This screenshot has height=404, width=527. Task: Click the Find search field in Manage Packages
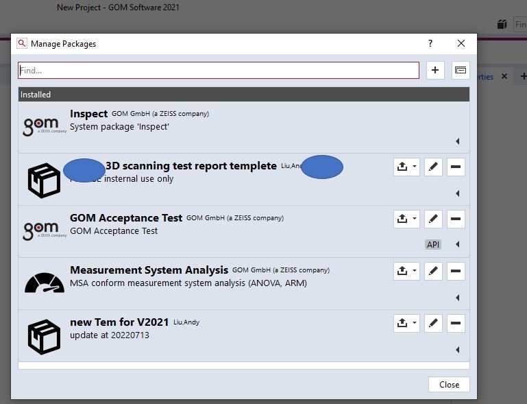pos(219,70)
